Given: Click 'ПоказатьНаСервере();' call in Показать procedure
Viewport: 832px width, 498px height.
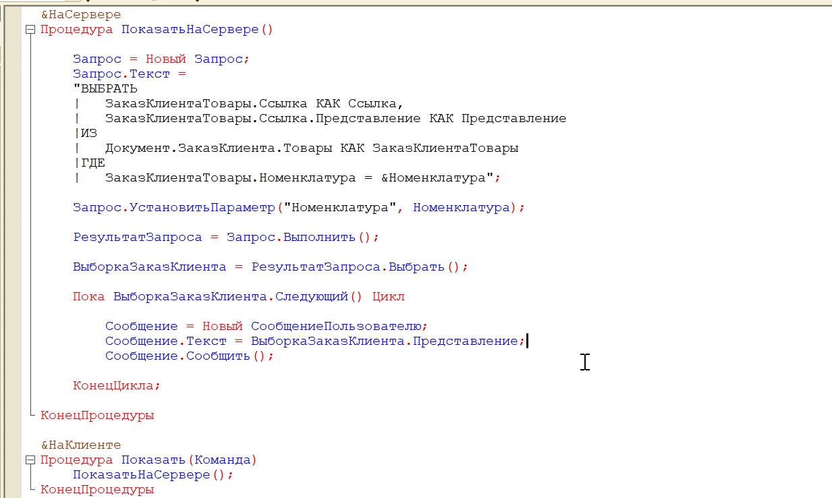Looking at the screenshot, I should point(153,474).
